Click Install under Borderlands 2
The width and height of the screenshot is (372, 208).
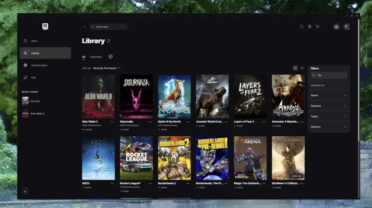(163, 188)
